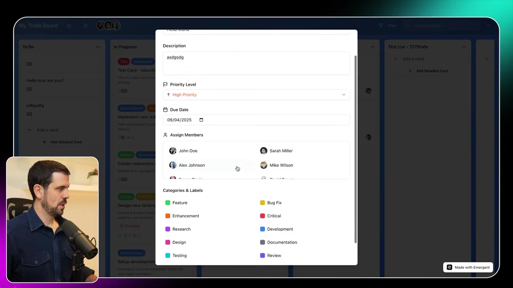Click Alex Johnson's avatar icon
The height and width of the screenshot is (288, 513).
tap(173, 165)
